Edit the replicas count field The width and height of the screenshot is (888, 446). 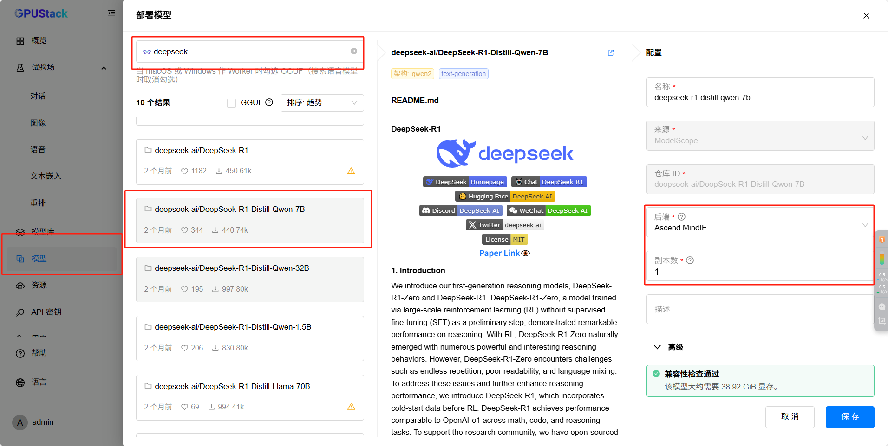point(760,266)
